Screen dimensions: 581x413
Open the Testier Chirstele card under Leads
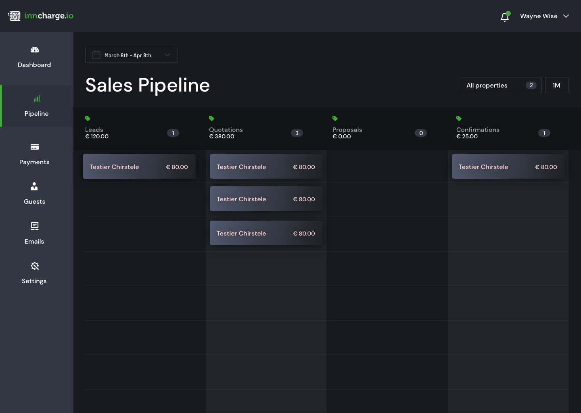pos(139,167)
